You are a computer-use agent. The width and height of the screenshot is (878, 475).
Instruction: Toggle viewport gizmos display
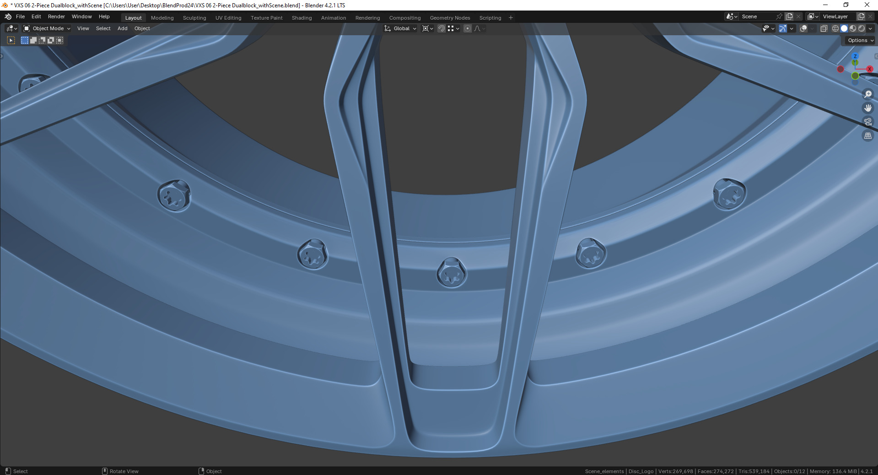pos(783,28)
